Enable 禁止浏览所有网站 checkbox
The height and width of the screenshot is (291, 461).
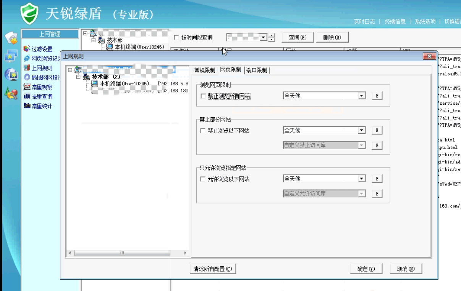pyautogui.click(x=203, y=96)
